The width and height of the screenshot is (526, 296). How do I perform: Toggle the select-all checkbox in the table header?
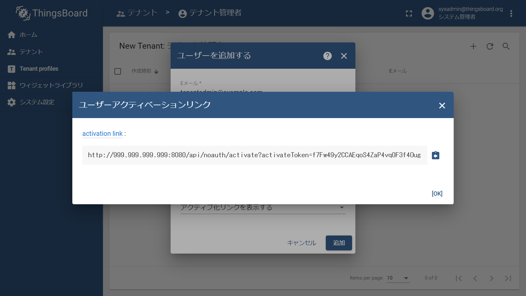pyautogui.click(x=118, y=71)
